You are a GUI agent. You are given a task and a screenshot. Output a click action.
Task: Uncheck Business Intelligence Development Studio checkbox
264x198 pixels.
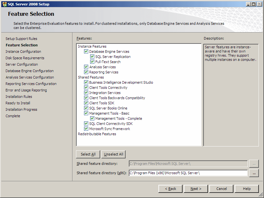pos(86,82)
